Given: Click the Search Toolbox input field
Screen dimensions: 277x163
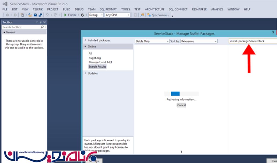Looking at the screenshot, I should (x=21, y=27).
